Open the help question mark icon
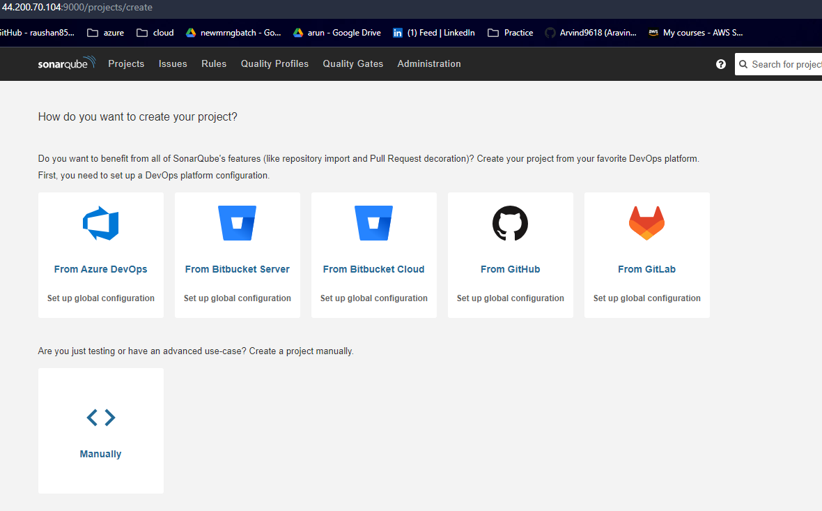Image resolution: width=822 pixels, height=511 pixels. pyautogui.click(x=721, y=64)
